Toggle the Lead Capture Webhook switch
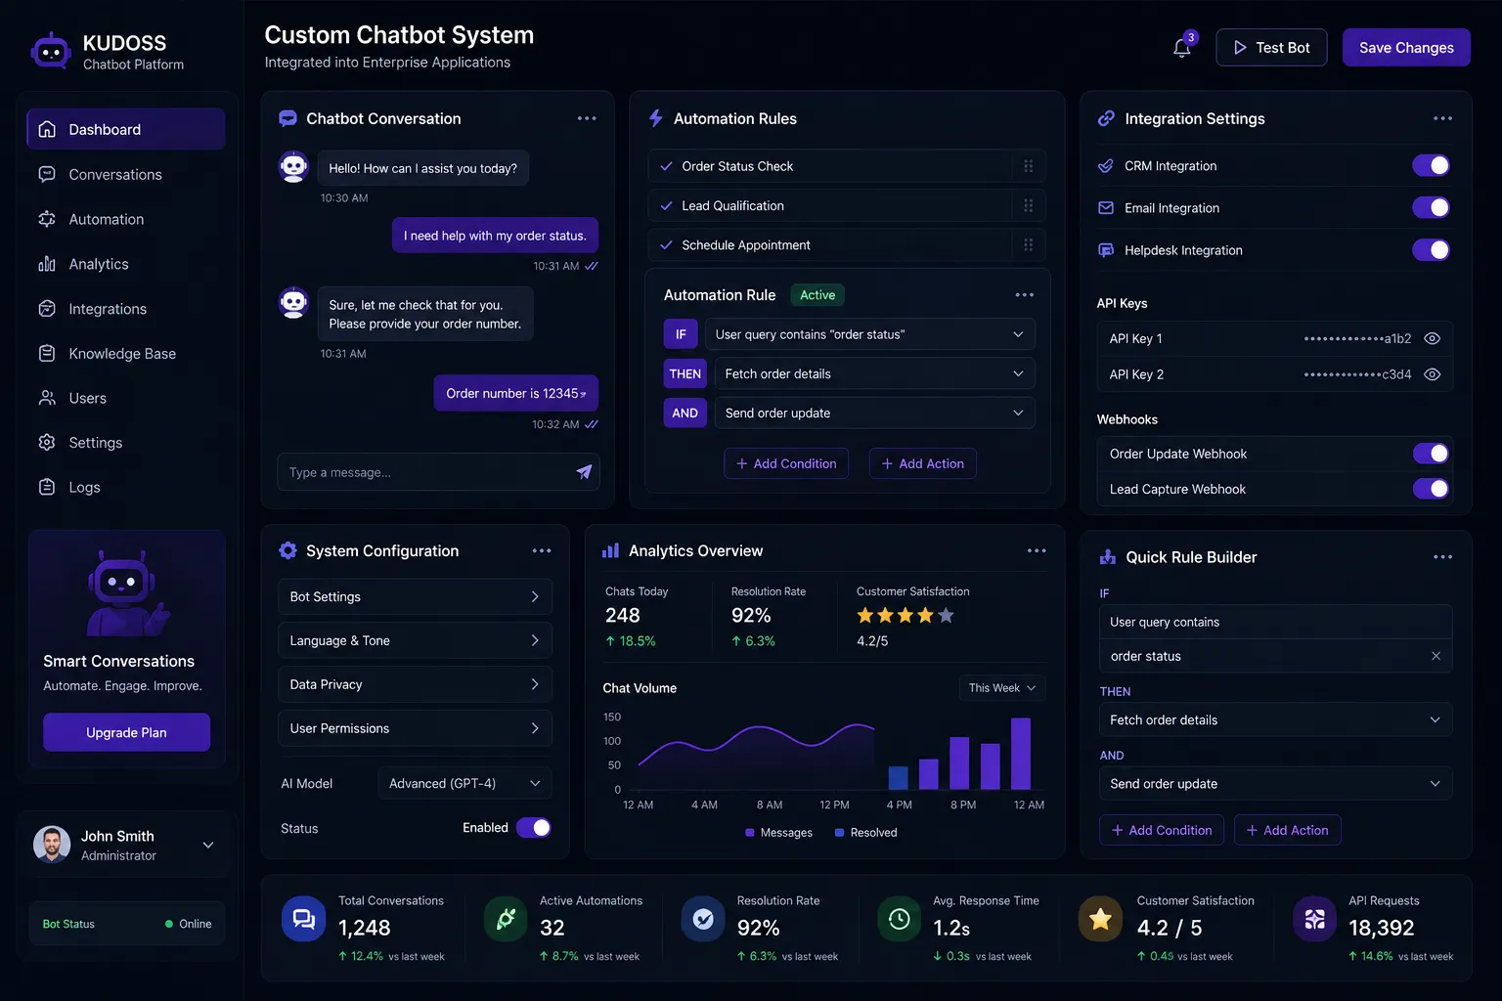This screenshot has height=1001, width=1502. coord(1431,489)
